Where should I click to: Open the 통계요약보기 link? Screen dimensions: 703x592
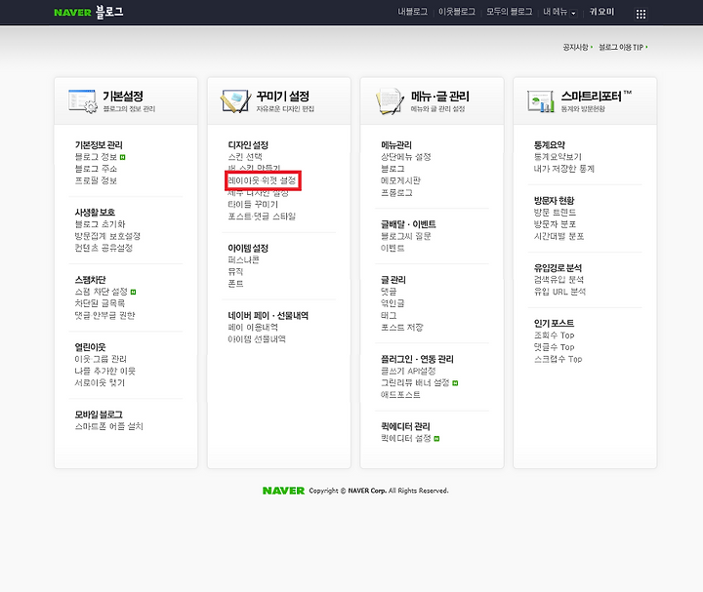[558, 157]
